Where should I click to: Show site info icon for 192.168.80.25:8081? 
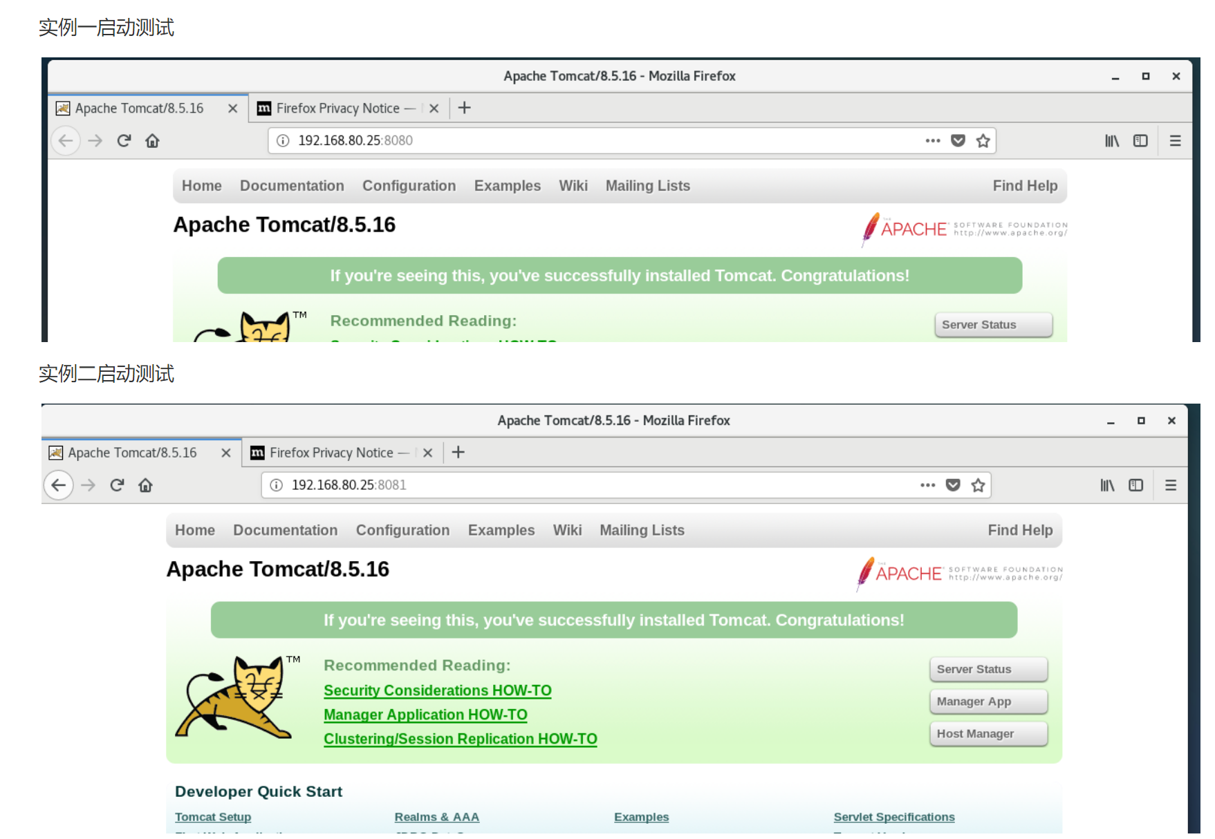click(x=276, y=485)
